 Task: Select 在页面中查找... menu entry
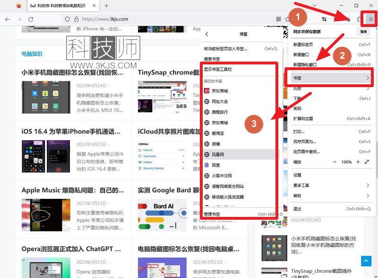pos(332,152)
